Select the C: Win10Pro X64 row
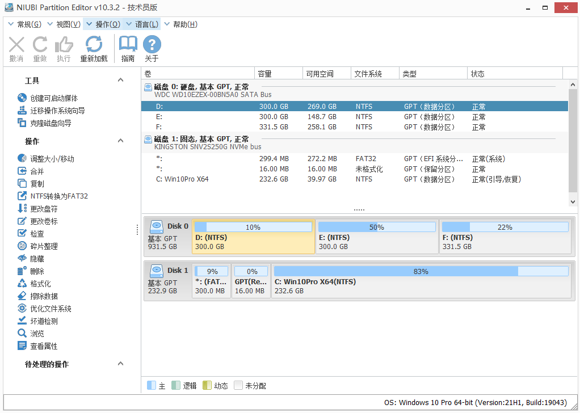This screenshot has height=413, width=580. (x=355, y=179)
